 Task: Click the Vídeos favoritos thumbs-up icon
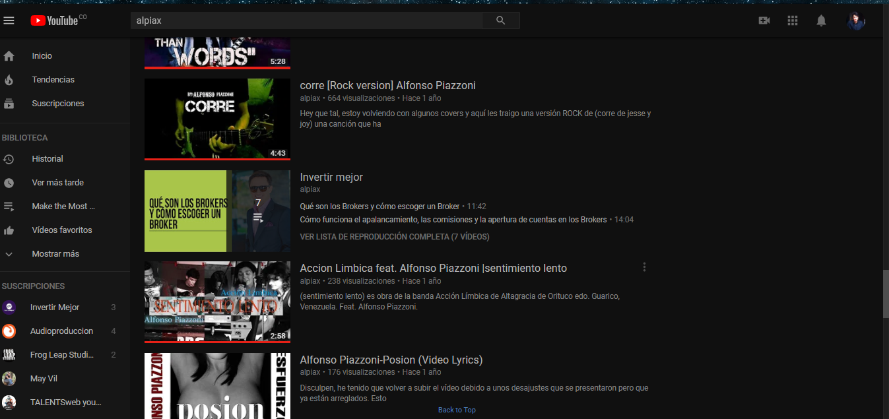pyautogui.click(x=9, y=230)
